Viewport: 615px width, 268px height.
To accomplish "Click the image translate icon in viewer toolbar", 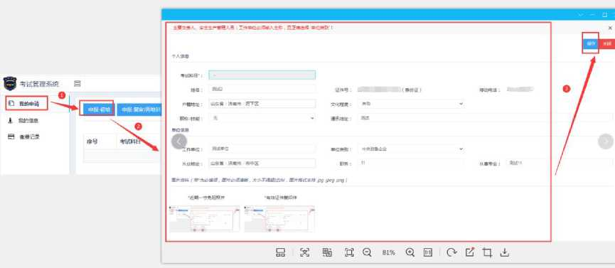I will click(327, 252).
